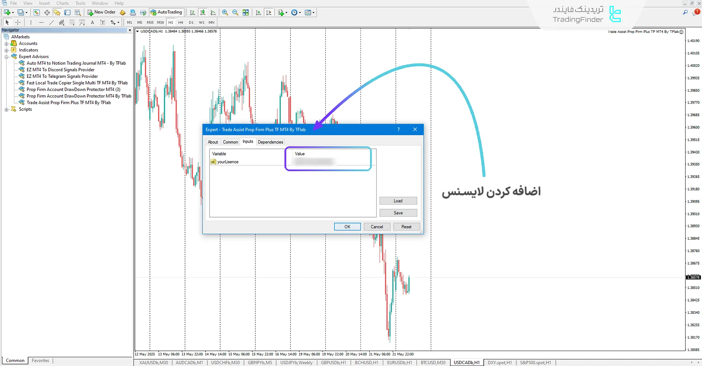The width and height of the screenshot is (702, 366).
Task: Select the horizontal line drawing tool
Action: [41, 22]
